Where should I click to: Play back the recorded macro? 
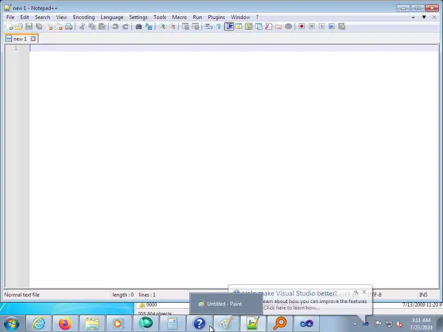321,26
